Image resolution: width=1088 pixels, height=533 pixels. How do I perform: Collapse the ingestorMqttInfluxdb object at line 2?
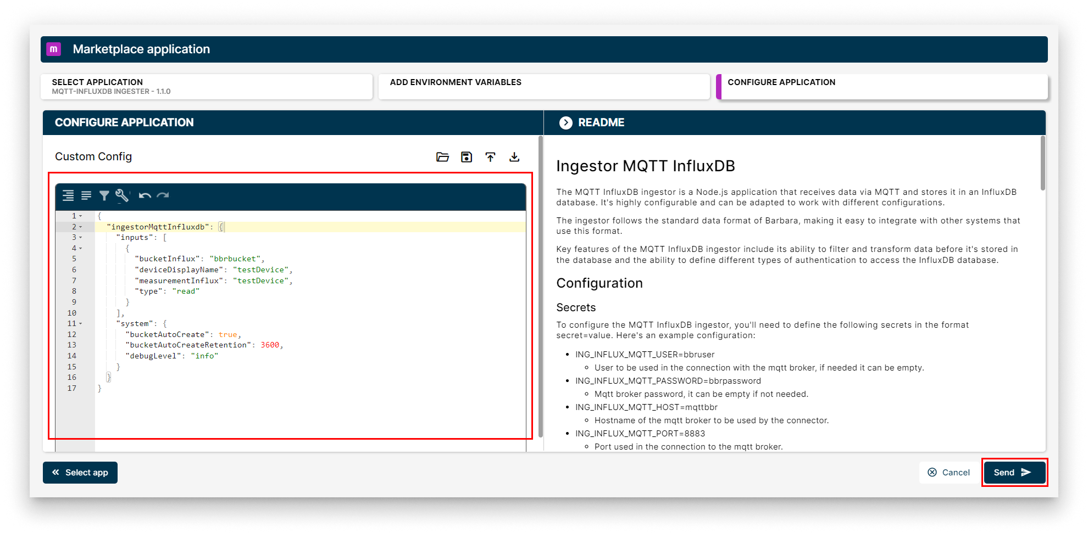click(x=80, y=227)
